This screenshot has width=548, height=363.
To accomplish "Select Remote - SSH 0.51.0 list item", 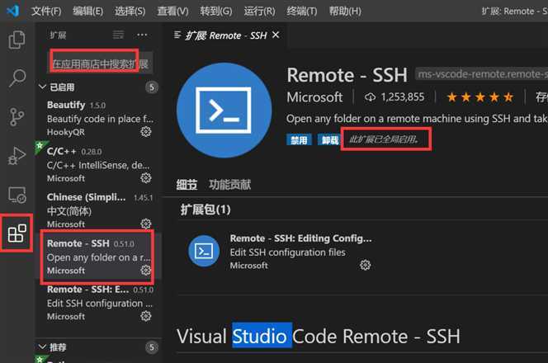I will point(99,257).
